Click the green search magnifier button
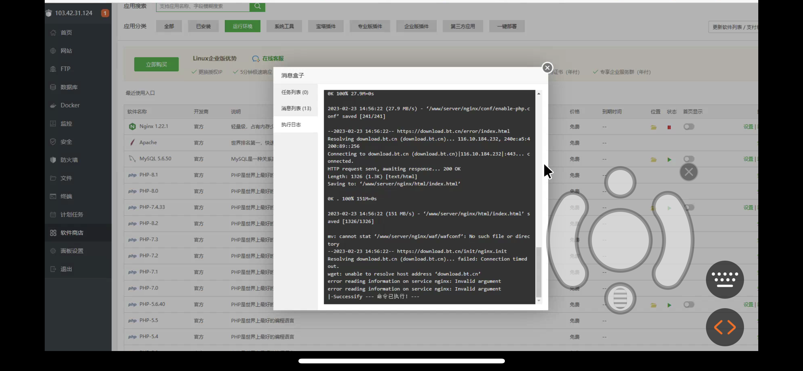The image size is (803, 371). coord(257,6)
